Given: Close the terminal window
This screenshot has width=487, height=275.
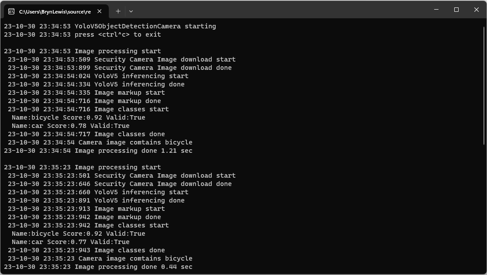Looking at the screenshot, I should [x=477, y=10].
